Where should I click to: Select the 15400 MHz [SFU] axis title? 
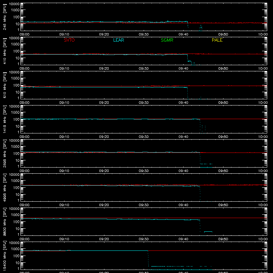[x=5, y=256]
